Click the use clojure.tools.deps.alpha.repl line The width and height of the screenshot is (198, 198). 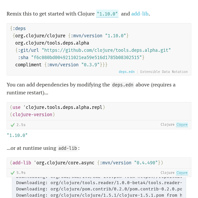click(57, 107)
